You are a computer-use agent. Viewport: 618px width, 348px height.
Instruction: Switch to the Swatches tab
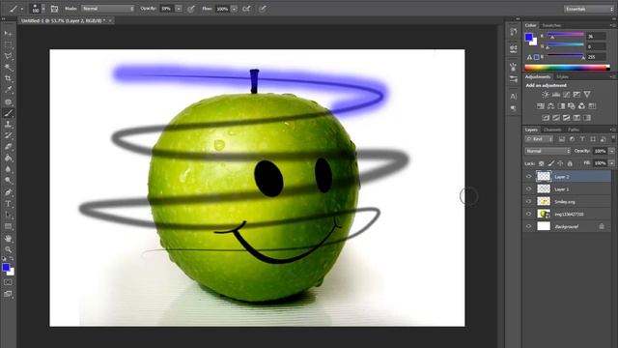click(551, 26)
